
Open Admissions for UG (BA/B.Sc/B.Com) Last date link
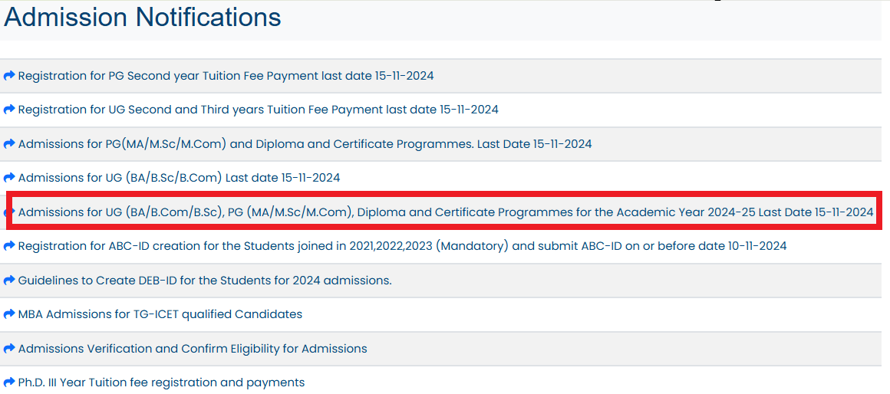pyautogui.click(x=179, y=178)
